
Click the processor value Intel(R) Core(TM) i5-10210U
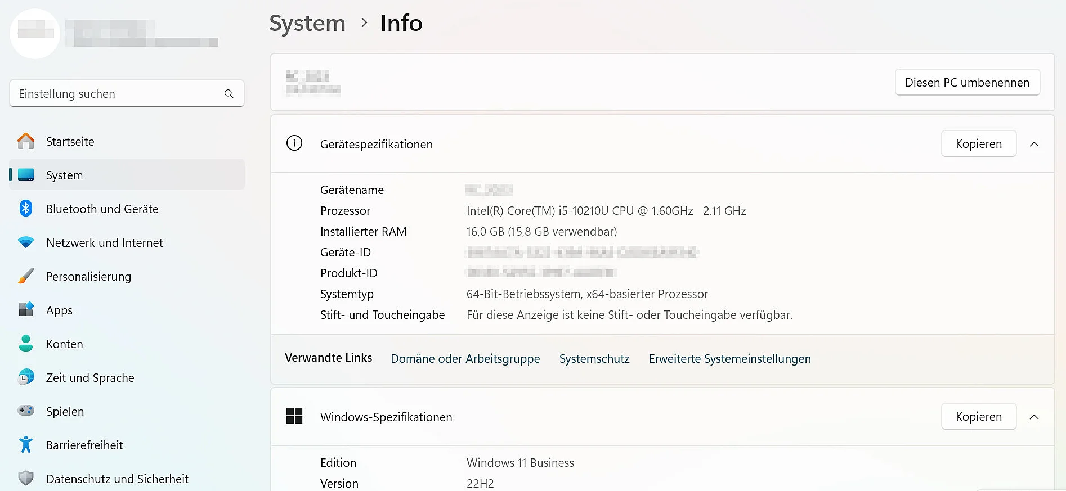tap(606, 211)
